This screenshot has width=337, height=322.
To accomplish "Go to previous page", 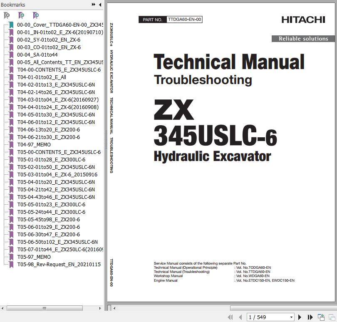I will point(240,317).
